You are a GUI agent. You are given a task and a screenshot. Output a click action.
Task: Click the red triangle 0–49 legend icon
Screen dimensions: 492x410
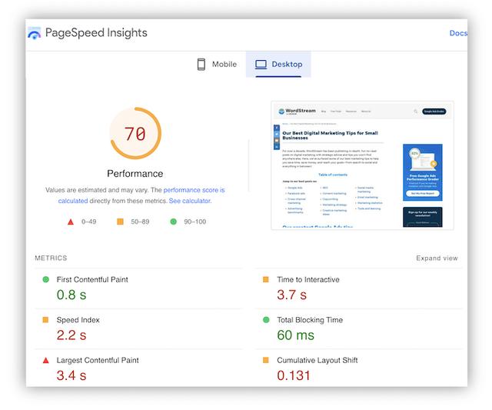pyautogui.click(x=71, y=222)
